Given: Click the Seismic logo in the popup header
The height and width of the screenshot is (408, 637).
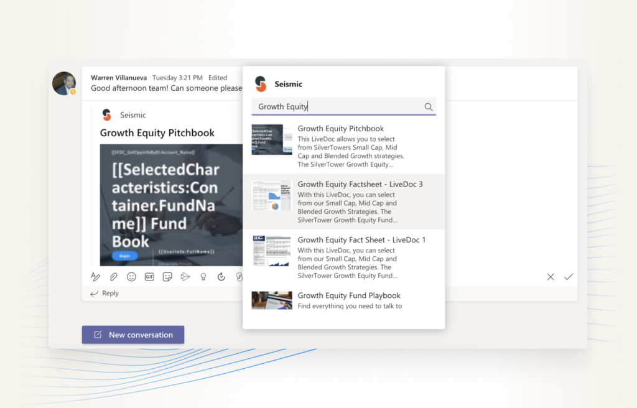Looking at the screenshot, I should click(x=261, y=84).
